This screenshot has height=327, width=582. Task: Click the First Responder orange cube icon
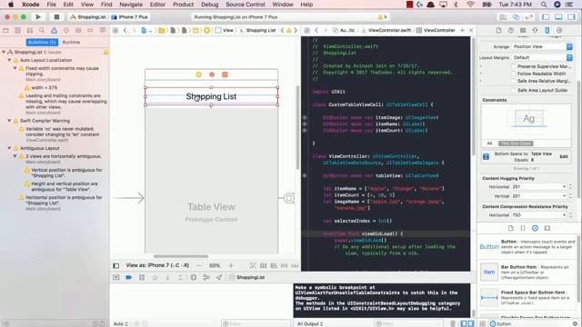[x=212, y=74]
